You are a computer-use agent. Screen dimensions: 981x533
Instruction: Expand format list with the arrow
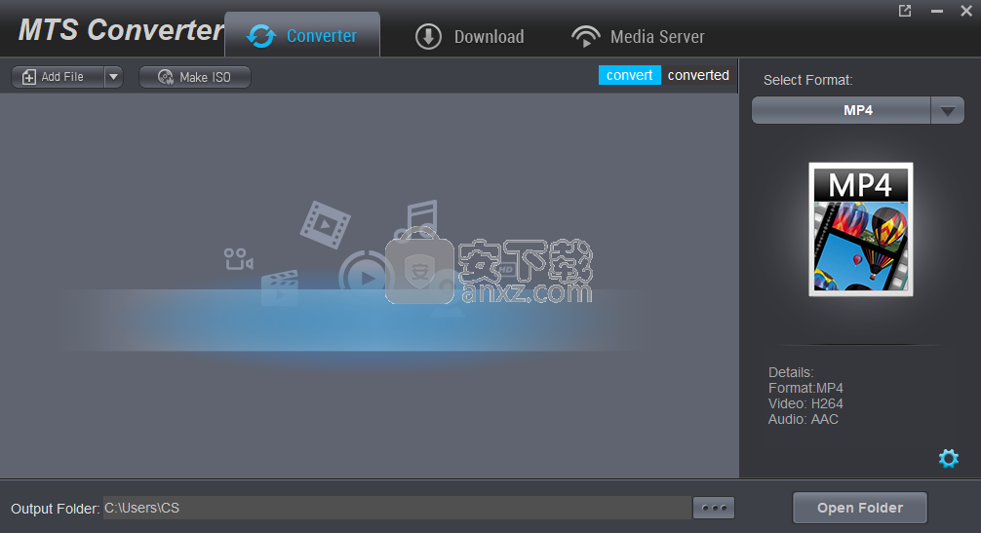947,111
